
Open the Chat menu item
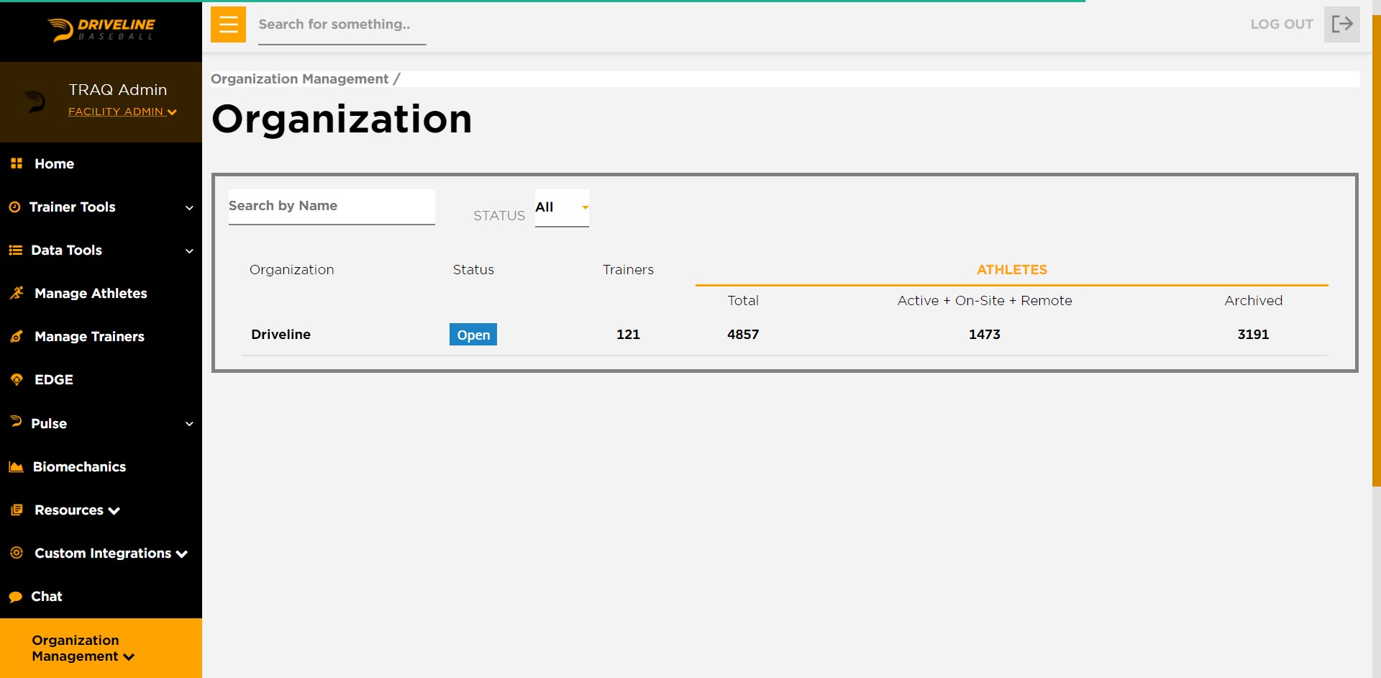[47, 596]
